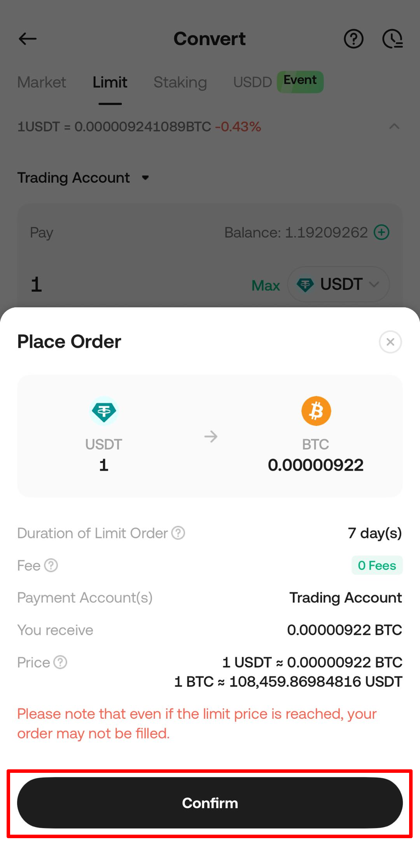Tap the USDT Tether logo in order summary
This screenshot has height=844, width=420.
pos(104,411)
